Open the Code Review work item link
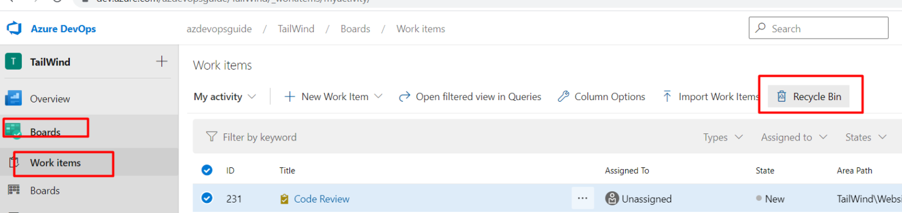902x213 pixels. coord(321,199)
